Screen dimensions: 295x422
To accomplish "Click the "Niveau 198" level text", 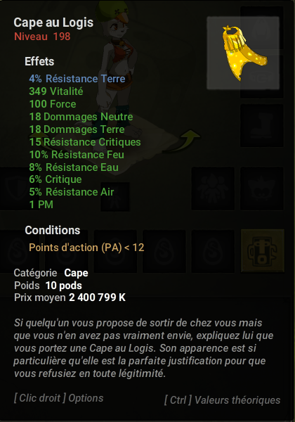I will (42, 37).
